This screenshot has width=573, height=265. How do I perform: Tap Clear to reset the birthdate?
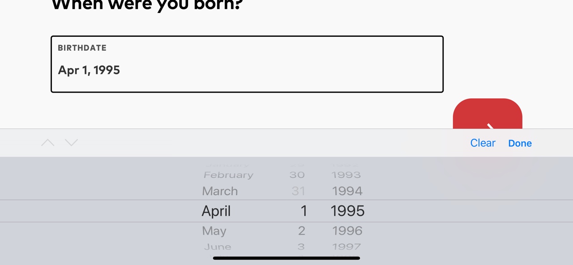point(483,143)
